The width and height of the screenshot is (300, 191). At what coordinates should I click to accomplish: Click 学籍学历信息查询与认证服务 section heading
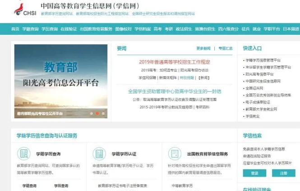coord(47,135)
